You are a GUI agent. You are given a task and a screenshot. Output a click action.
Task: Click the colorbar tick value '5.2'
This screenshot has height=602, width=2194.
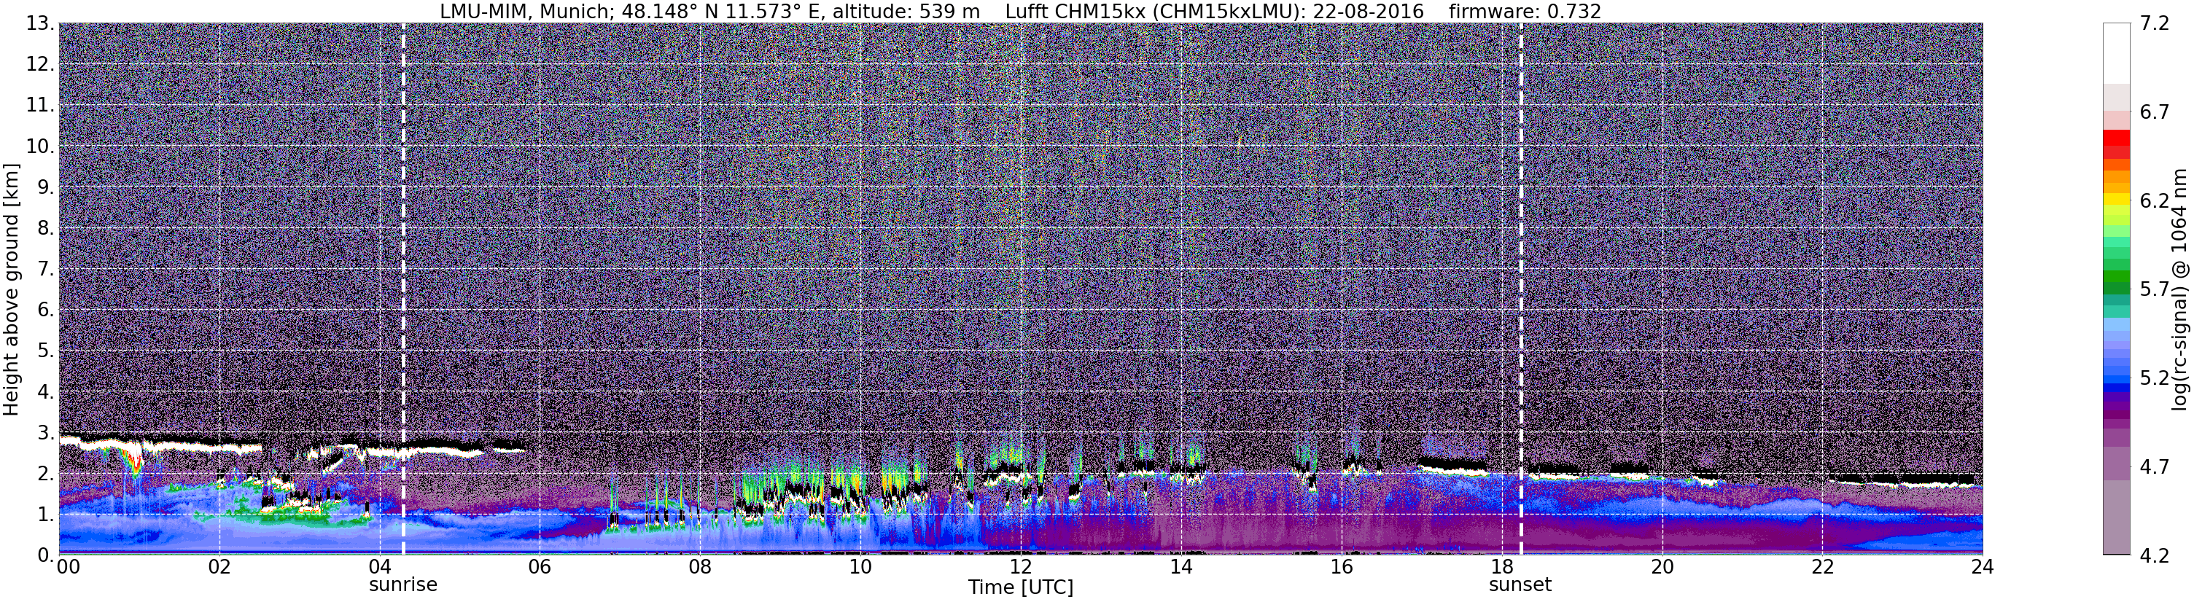click(2154, 378)
